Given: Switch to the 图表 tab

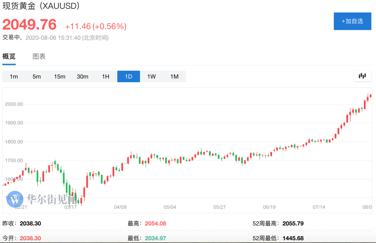Looking at the screenshot, I should point(39,57).
